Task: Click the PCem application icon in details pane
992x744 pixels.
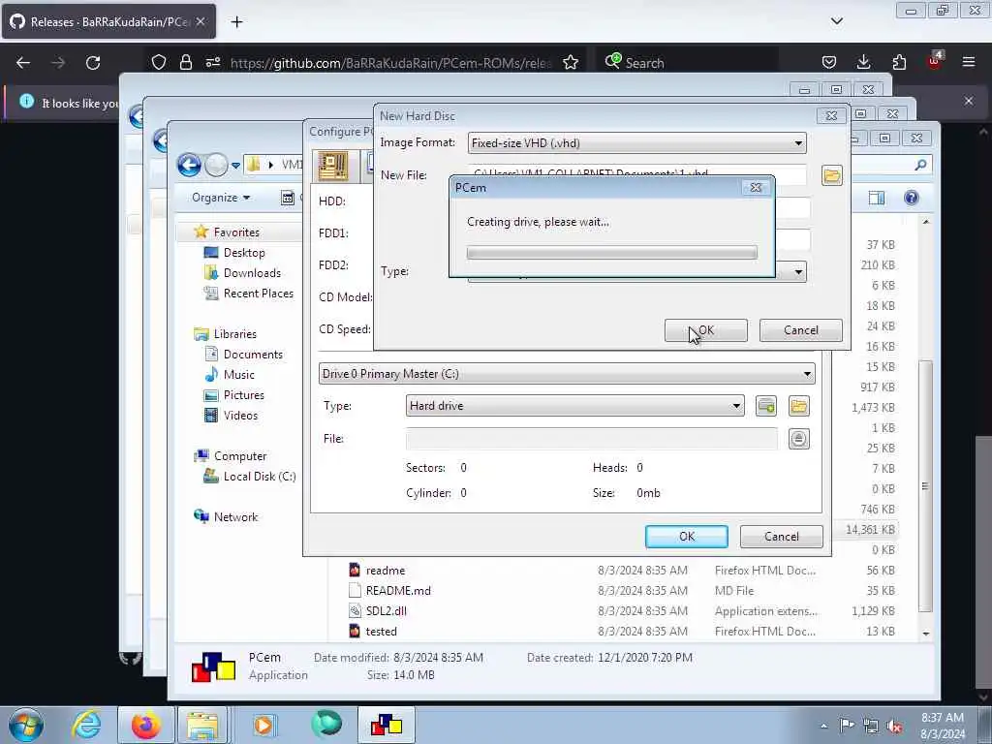Action: coord(213,666)
